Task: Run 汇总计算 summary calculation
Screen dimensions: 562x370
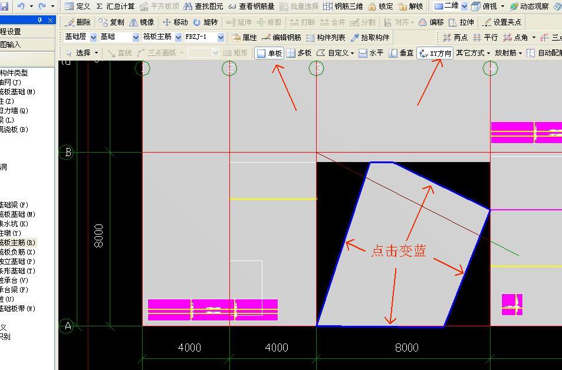Action: coord(116,6)
